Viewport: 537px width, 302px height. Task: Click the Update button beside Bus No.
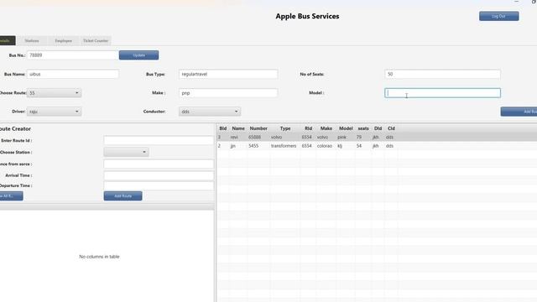[x=138, y=55]
